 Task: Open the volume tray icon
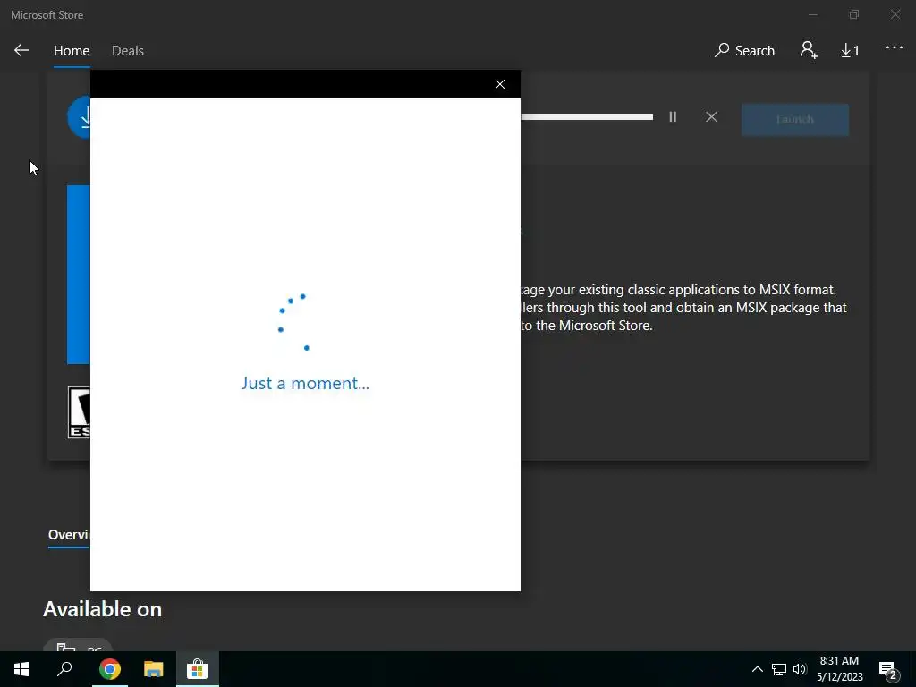pyautogui.click(x=800, y=669)
